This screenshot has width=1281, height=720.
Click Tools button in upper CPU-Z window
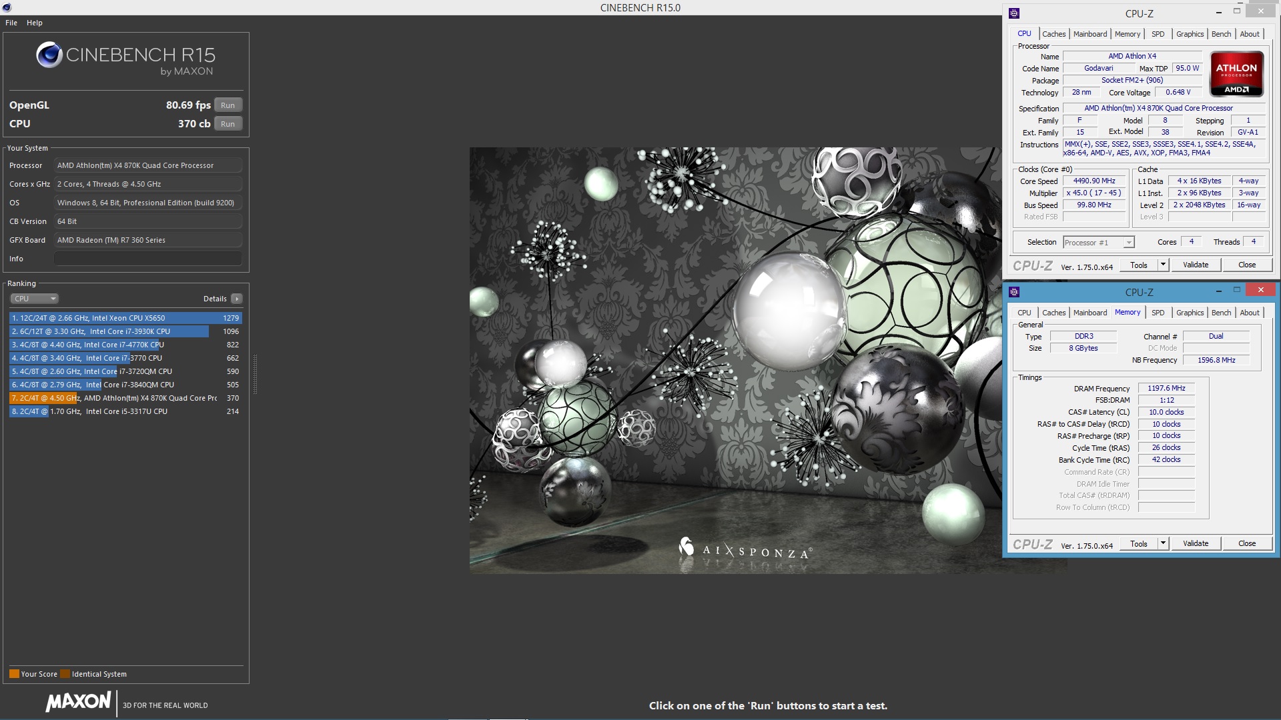click(1138, 265)
